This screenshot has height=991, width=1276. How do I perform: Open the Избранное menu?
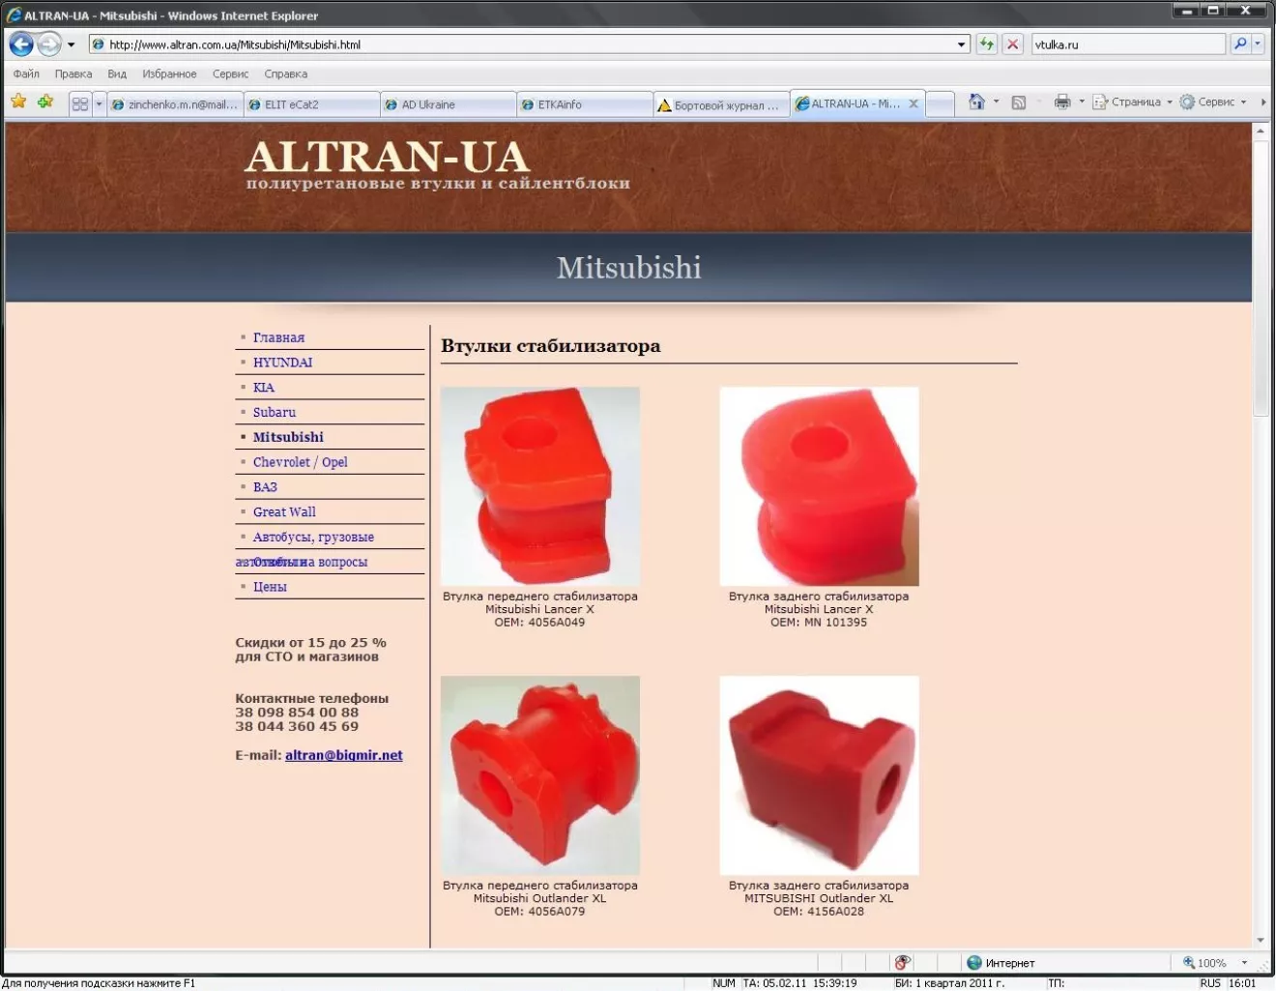[169, 74]
